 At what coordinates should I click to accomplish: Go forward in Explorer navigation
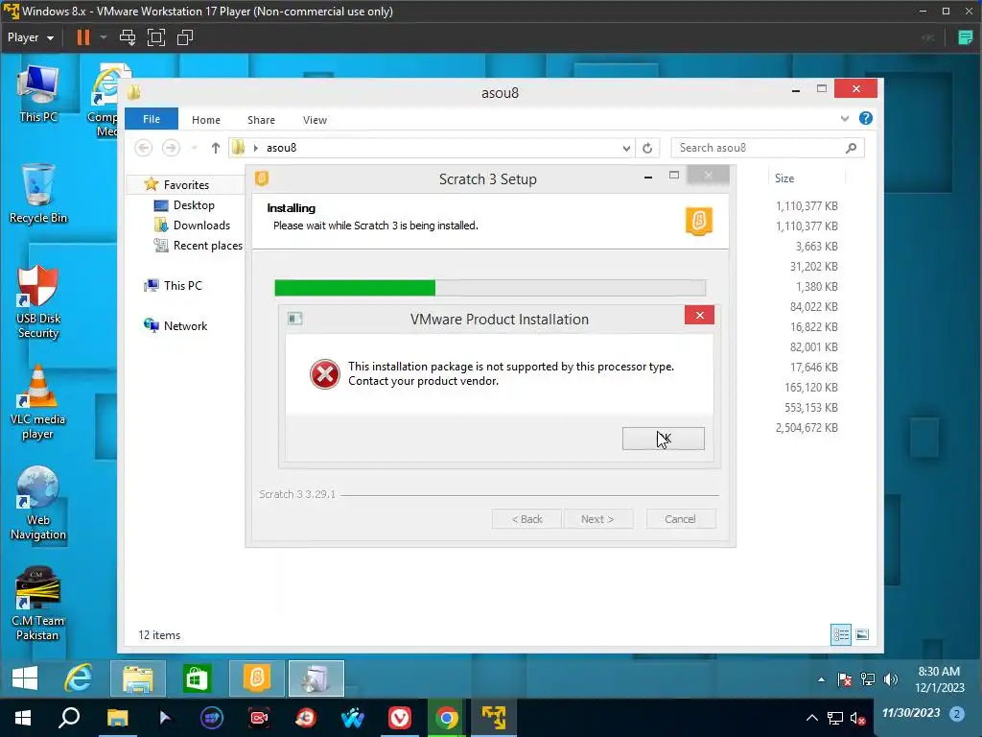pos(171,148)
